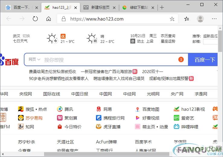Image resolution: width=223 pixels, height=157 pixels.
Task: Click the horizontal scrollbar at the bottom
Action: tap(106, 154)
